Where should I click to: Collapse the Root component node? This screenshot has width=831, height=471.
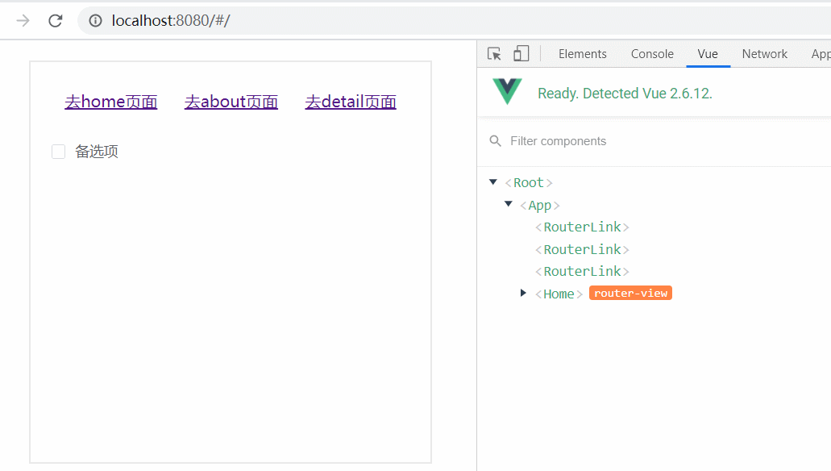point(493,181)
